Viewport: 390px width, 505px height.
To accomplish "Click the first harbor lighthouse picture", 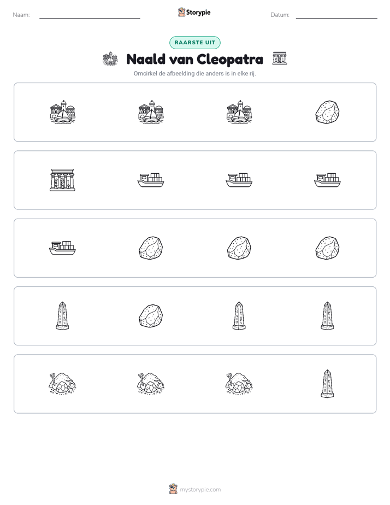I will pos(62,112).
